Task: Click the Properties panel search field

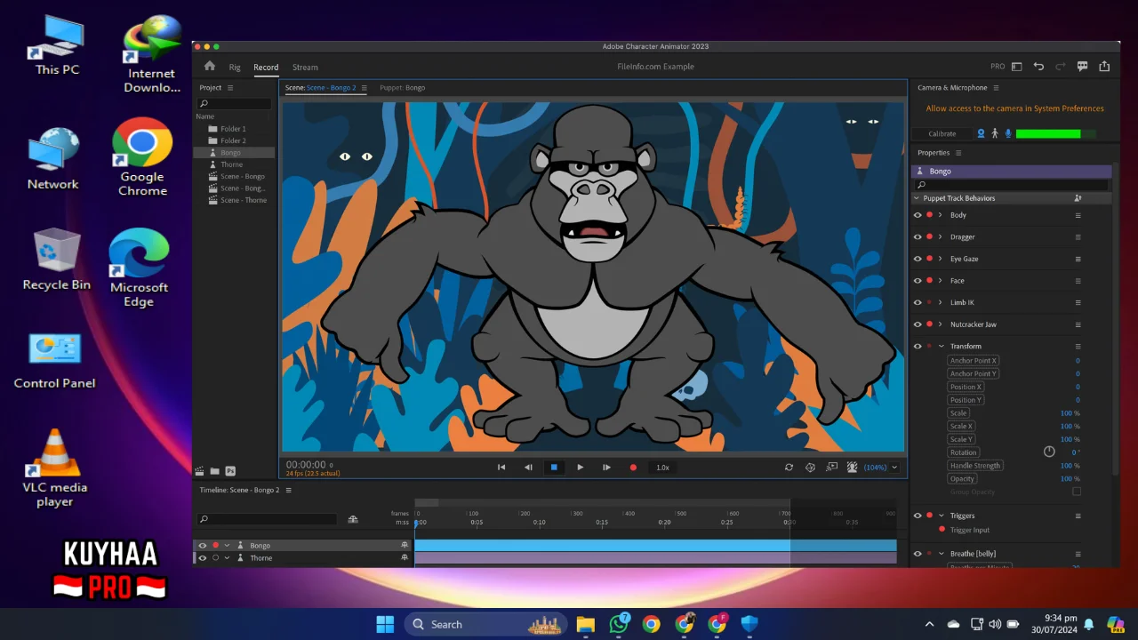Action: pyautogui.click(x=1012, y=185)
